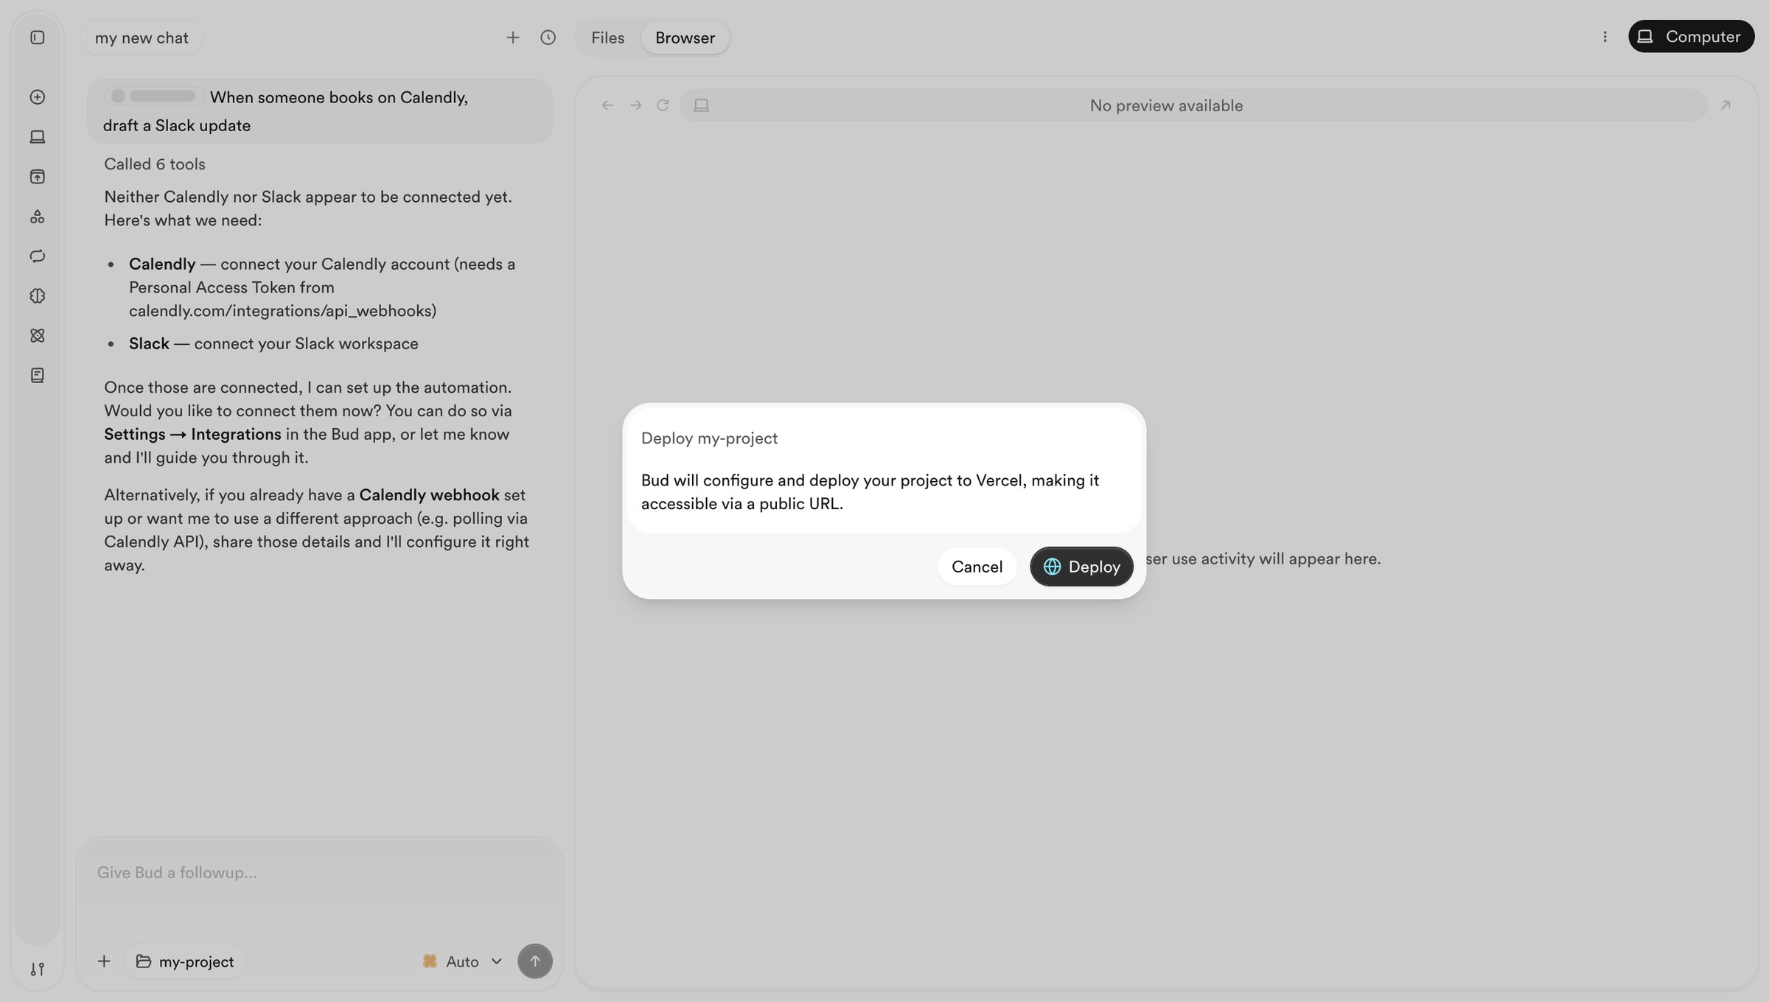The height and width of the screenshot is (1002, 1769).
Task: Cancel the deploy dialog
Action: [x=977, y=567]
